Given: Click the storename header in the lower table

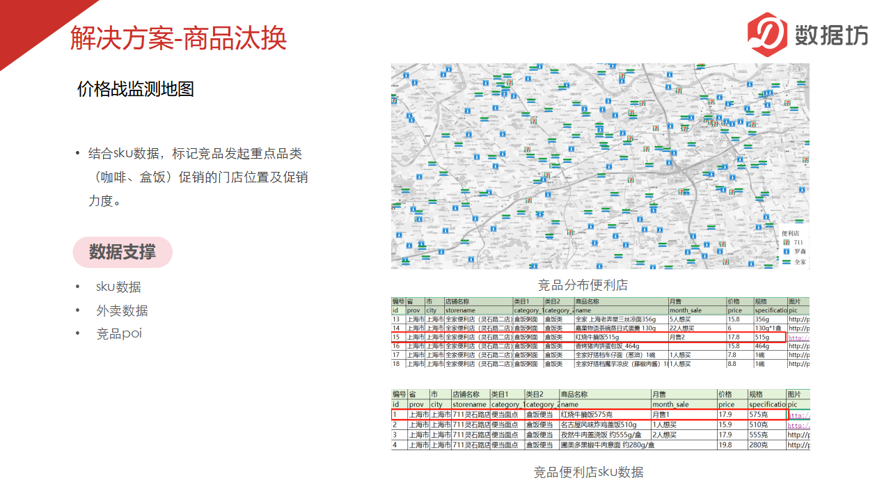Looking at the screenshot, I should 471,404.
